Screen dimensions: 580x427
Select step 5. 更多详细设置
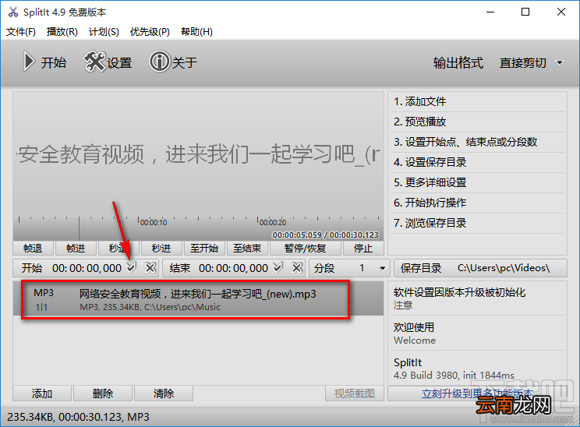(x=477, y=182)
